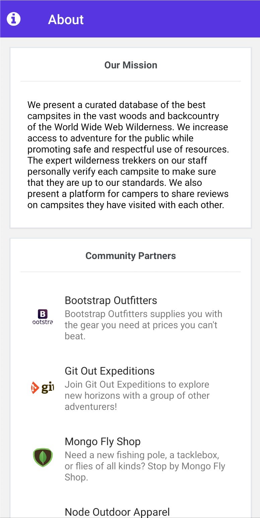Tap the About page title
Image resolution: width=260 pixels, height=518 pixels.
pyautogui.click(x=66, y=19)
